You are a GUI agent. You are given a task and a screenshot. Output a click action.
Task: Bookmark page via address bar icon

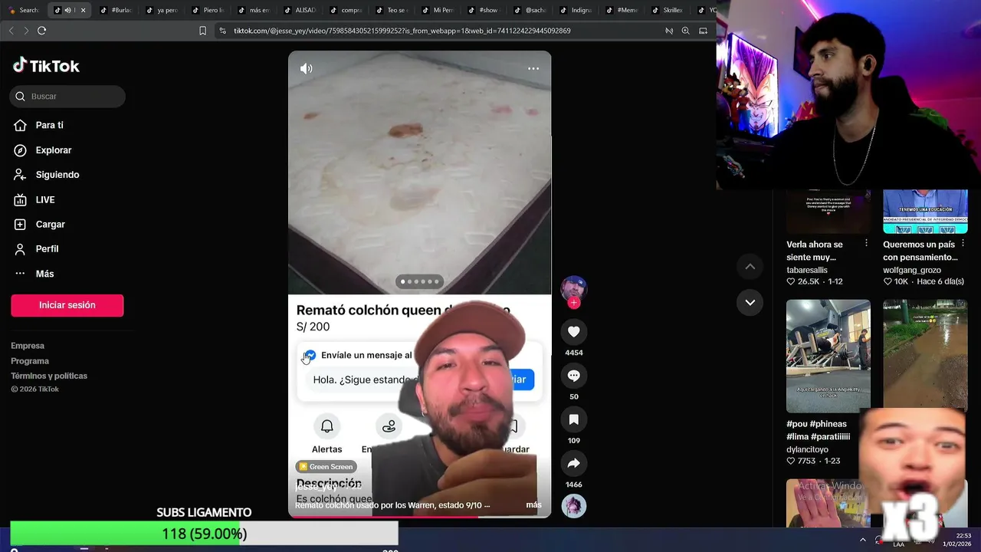point(202,31)
